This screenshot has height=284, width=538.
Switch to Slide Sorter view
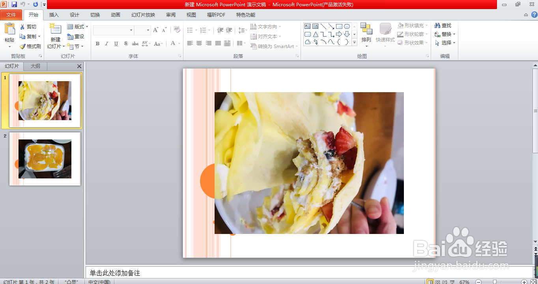[x=438, y=282]
